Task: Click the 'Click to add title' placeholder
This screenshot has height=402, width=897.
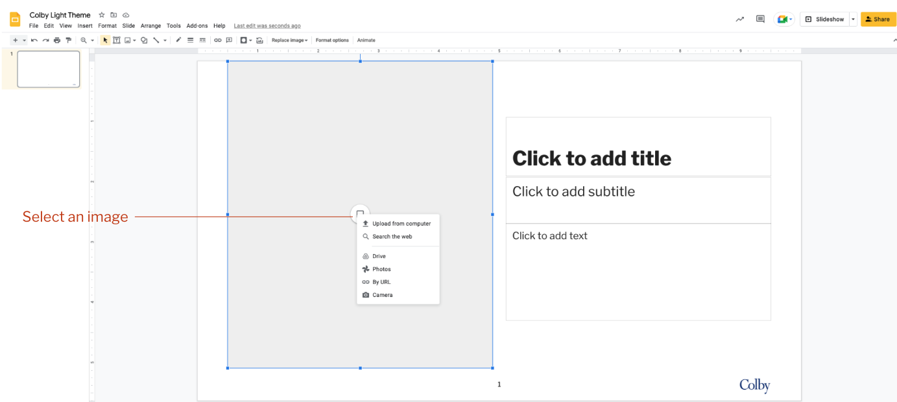Action: pos(638,147)
